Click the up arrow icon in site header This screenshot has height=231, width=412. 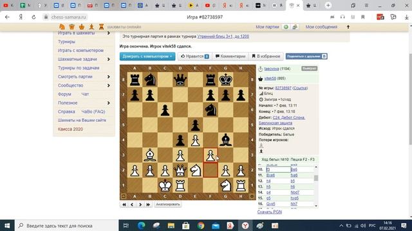pyautogui.click(x=348, y=27)
